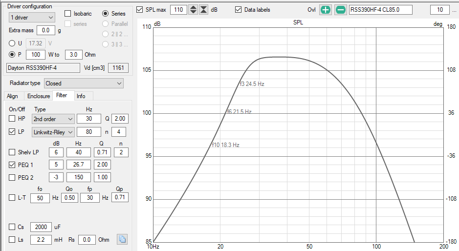Screen dimensions: 459x251
Task: Click the overlay name RSS390HF-4 CL85.0 field
Action: tap(381, 10)
